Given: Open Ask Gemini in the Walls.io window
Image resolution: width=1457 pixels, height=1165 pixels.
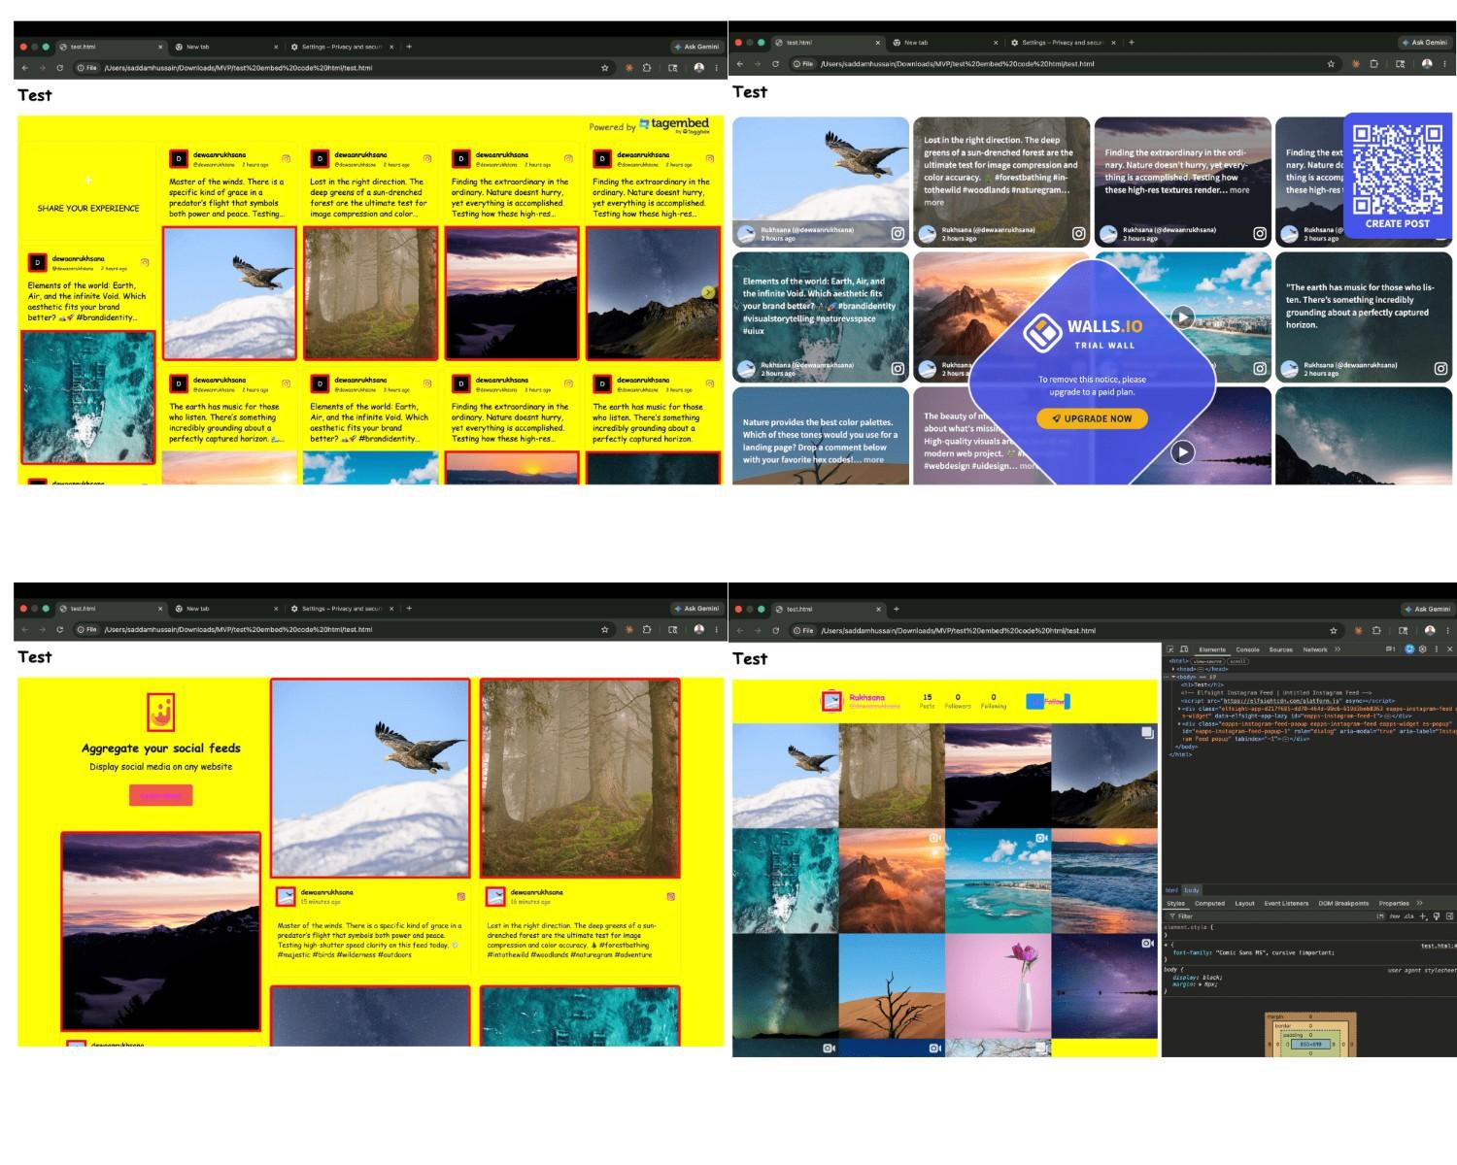Looking at the screenshot, I should click(1425, 43).
